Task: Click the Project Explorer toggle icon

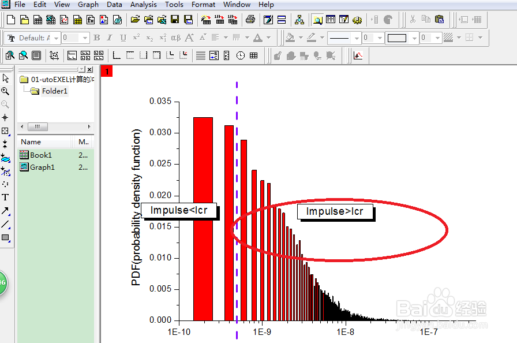Action: click(317, 20)
